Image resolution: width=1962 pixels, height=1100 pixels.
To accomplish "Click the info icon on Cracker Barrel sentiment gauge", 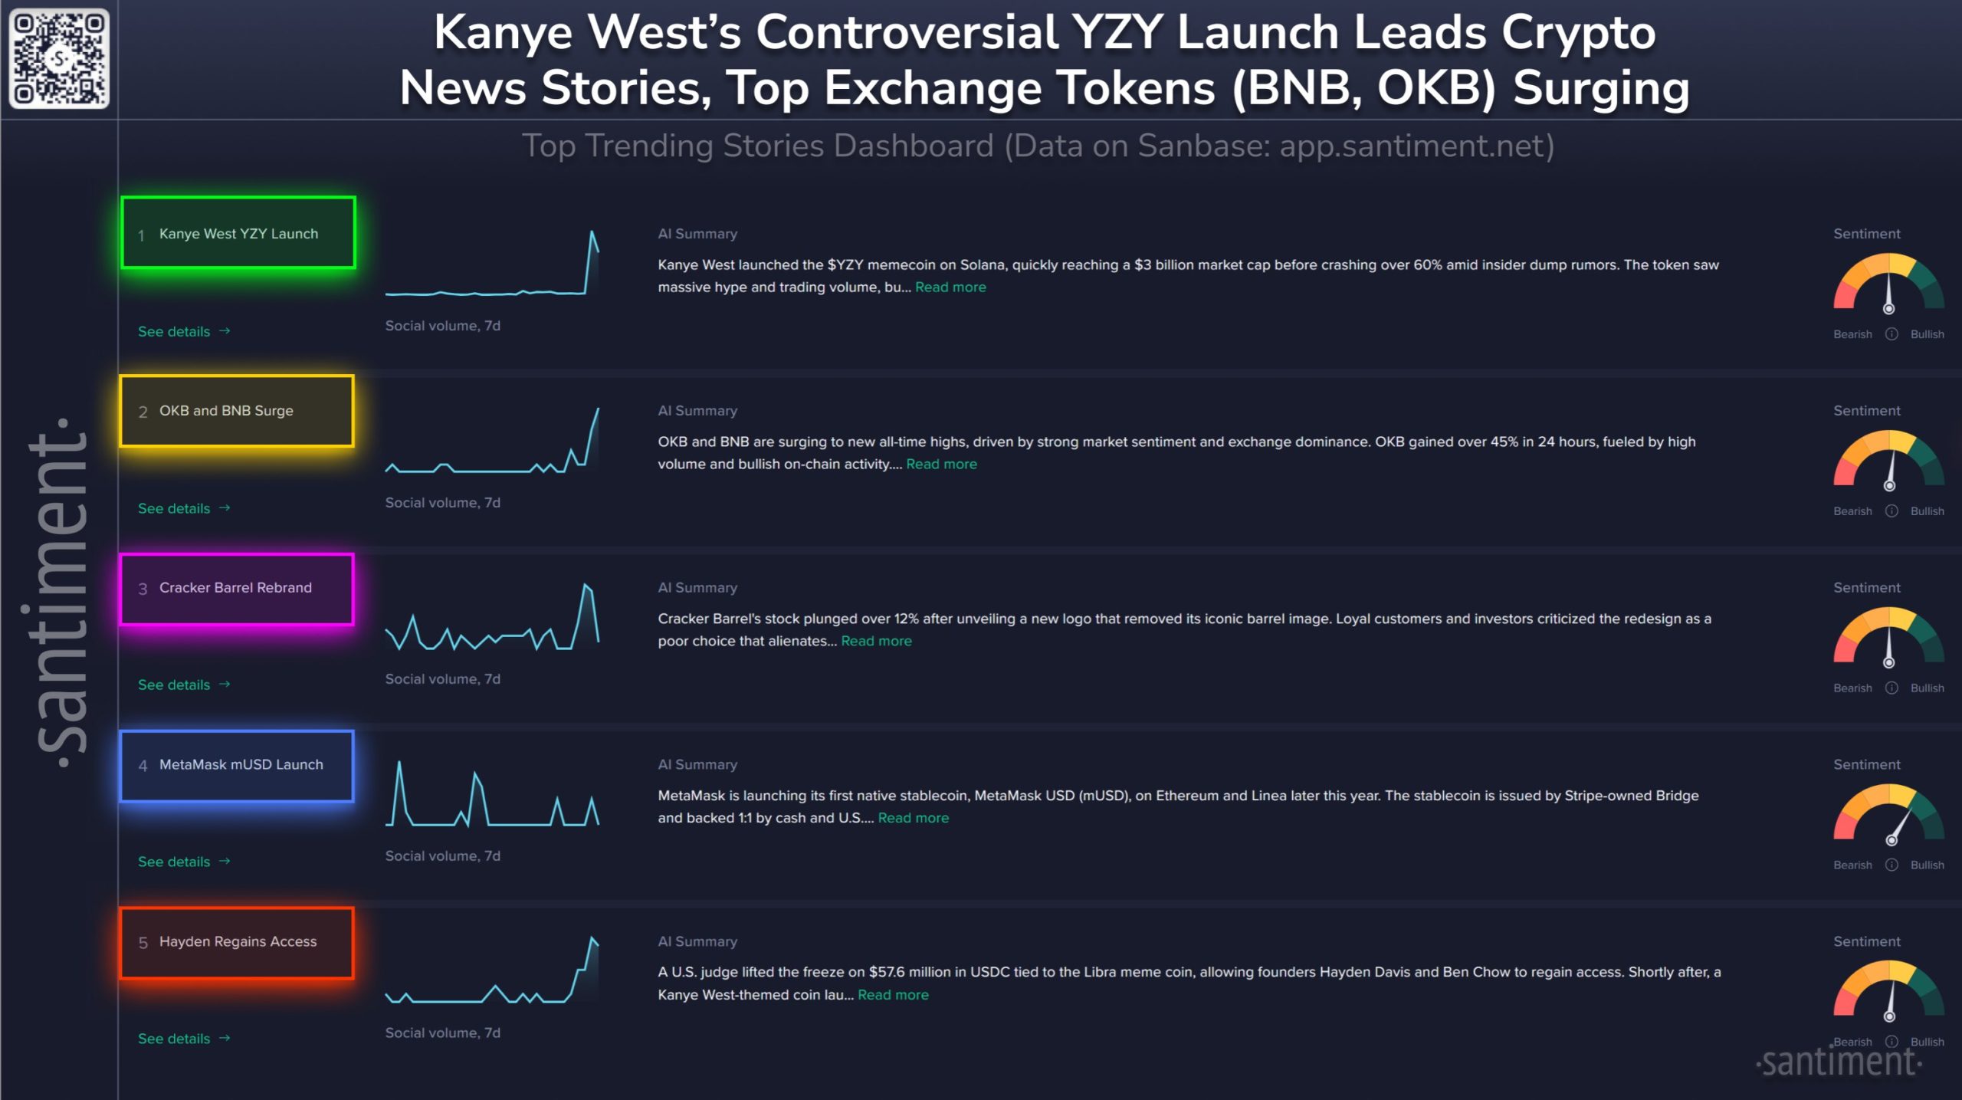I will pyautogui.click(x=1890, y=688).
